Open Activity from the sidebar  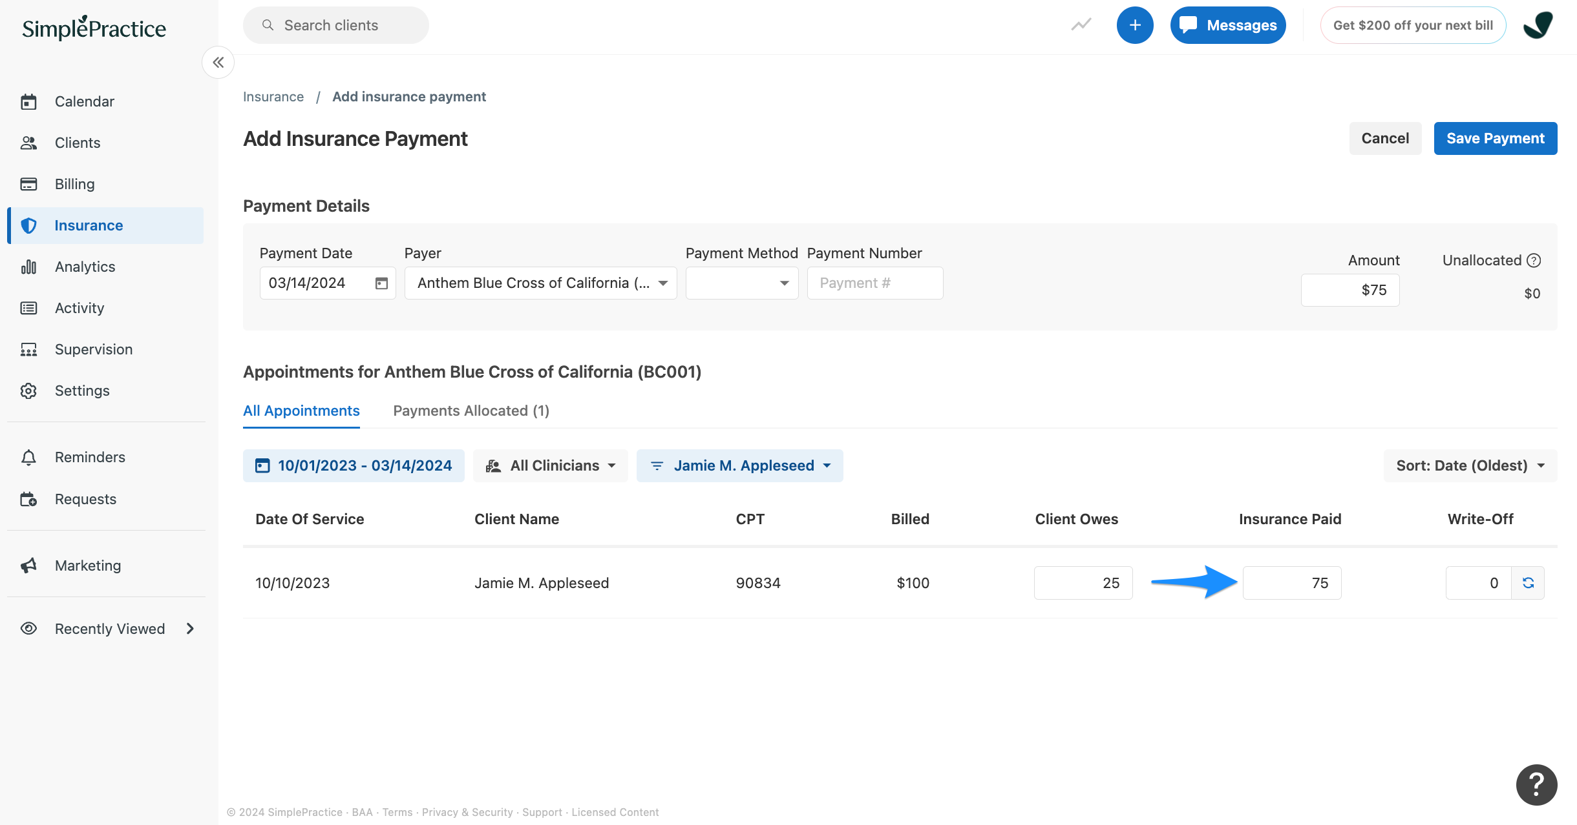(x=105, y=308)
